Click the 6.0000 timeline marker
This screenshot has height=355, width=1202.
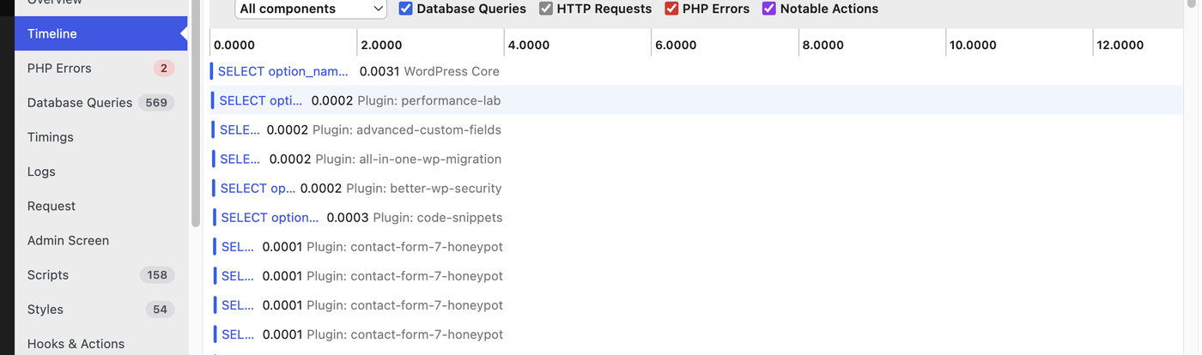[x=676, y=45]
